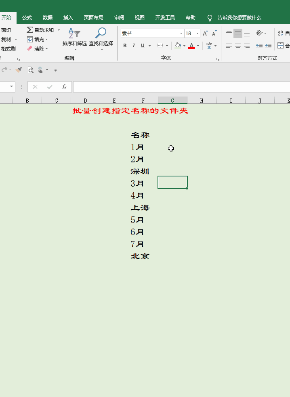
Task: Click the 复制 (Copy) button
Action: coord(6,39)
